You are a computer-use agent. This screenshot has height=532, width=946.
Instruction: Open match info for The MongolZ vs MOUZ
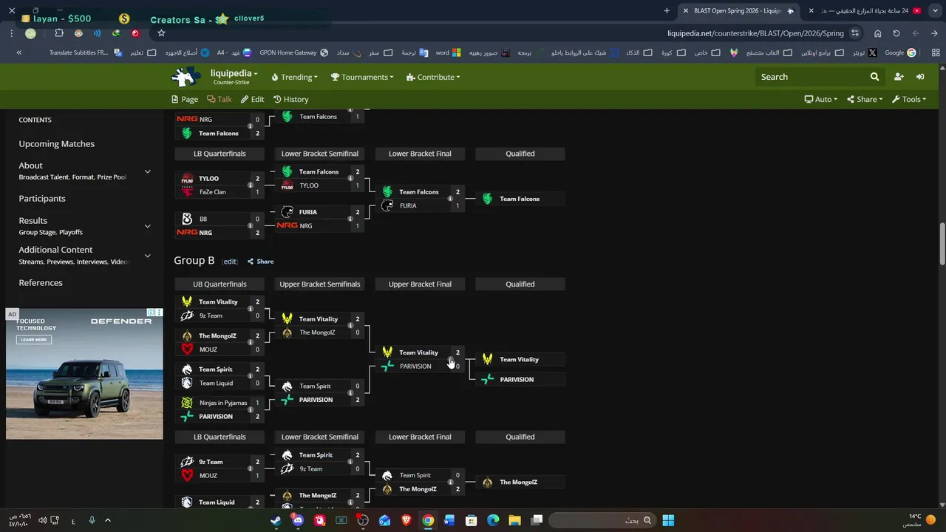point(250,342)
